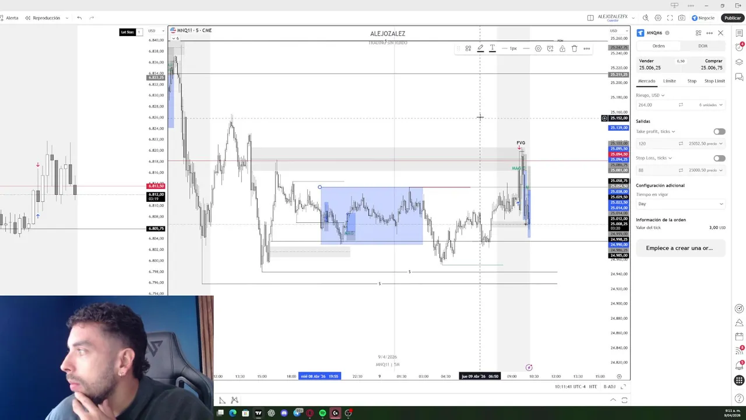The height and width of the screenshot is (420, 746).
Task: Open the 25000.50 precio dropdown
Action: point(706,170)
